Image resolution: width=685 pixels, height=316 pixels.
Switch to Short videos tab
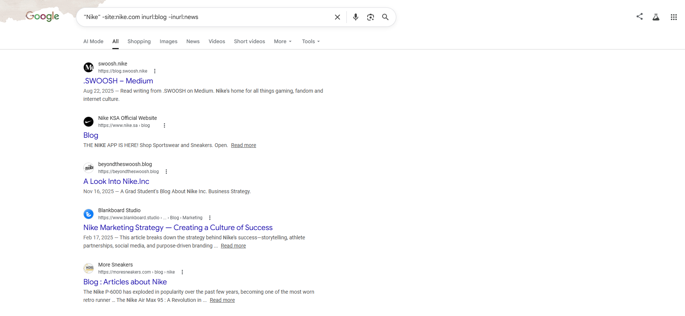(250, 41)
